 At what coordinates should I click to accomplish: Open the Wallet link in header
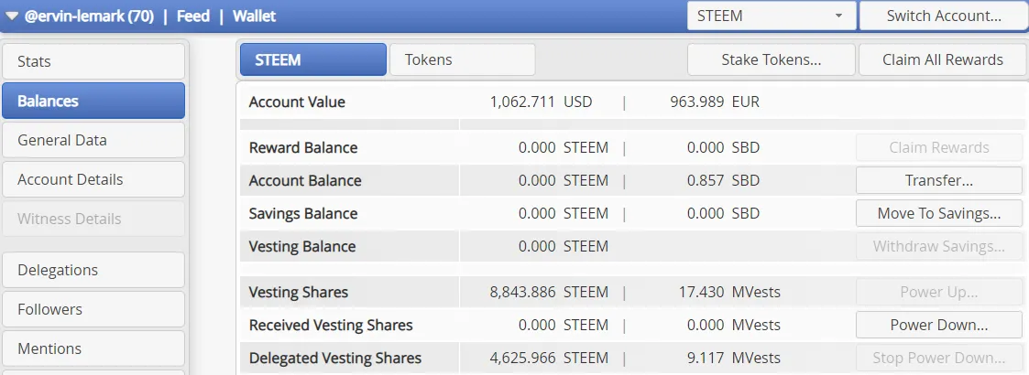coord(255,16)
